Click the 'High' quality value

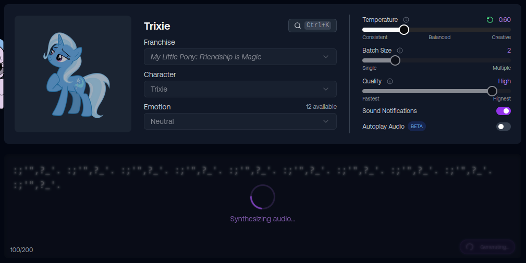(504, 81)
